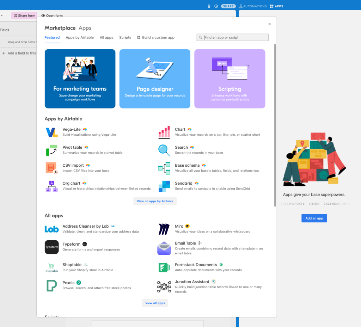
Task: Click the Search app title
Action: tap(182, 147)
